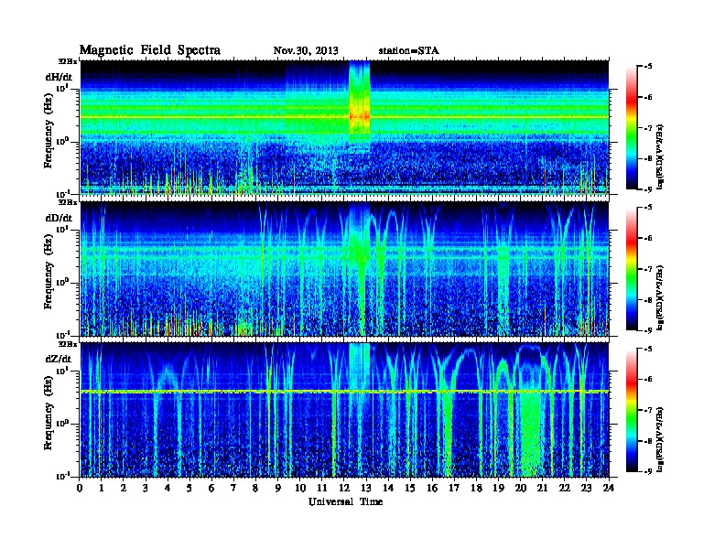Select the "Universal Time" axis title
This screenshot has height=560, width=725.
[x=345, y=501]
